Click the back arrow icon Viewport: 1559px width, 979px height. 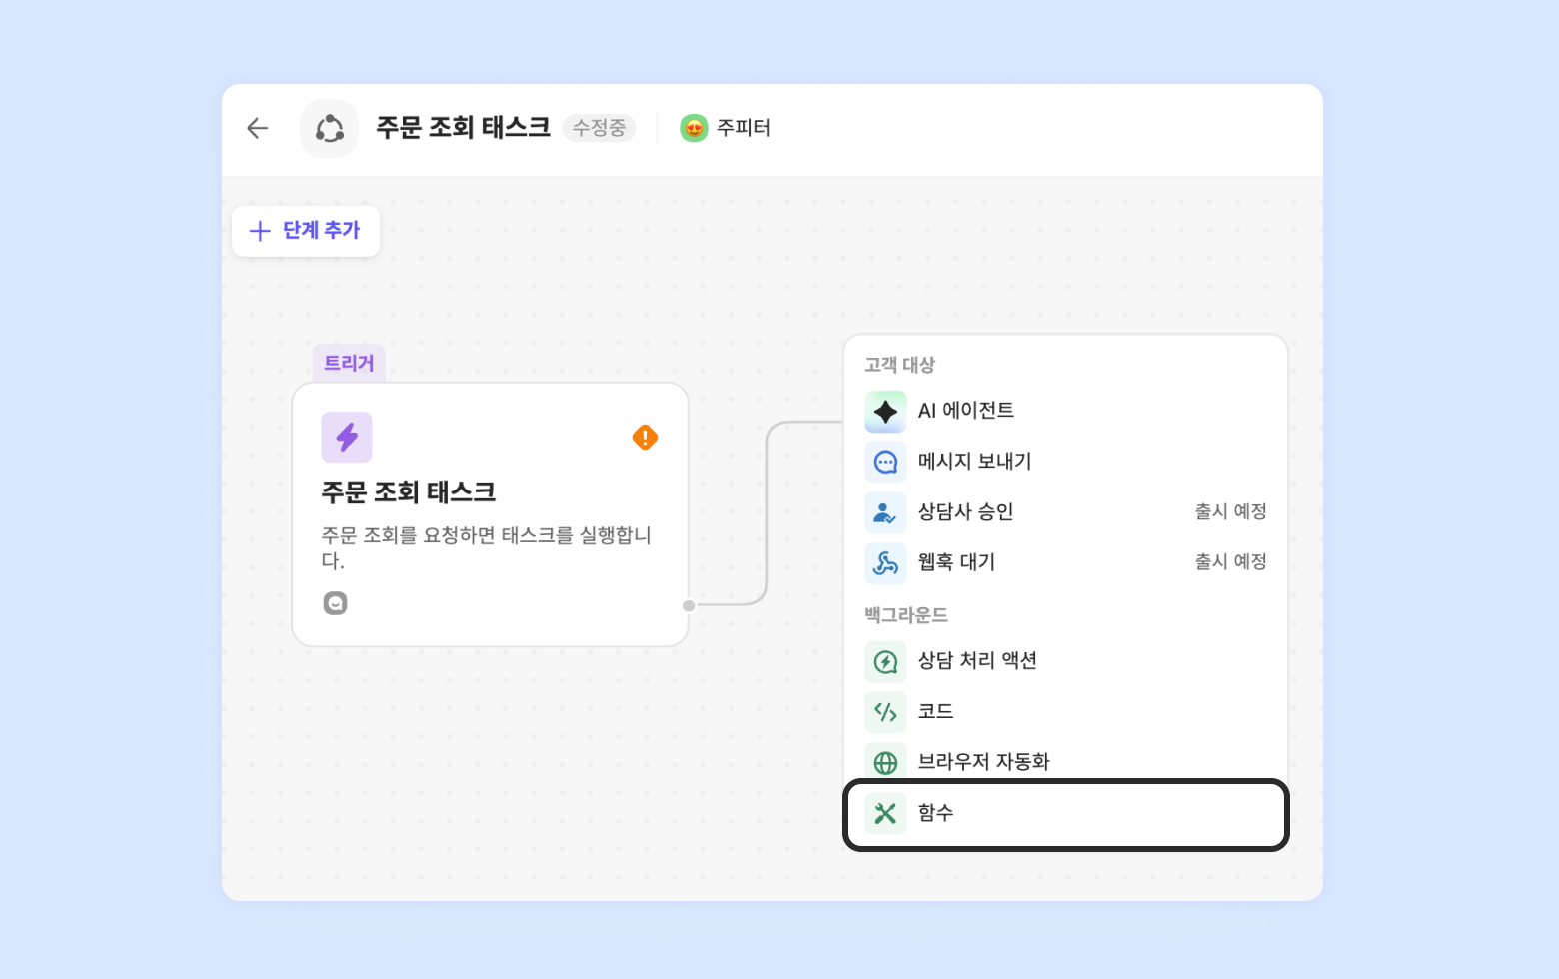coord(258,128)
